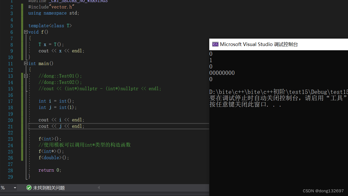The width and height of the screenshot is (348, 196).
Task: Click the 00000000 output in the console
Action: coord(222,73)
